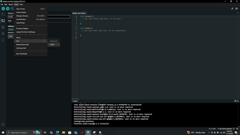Open the Debug sidebar icon
Viewport: 240px width, 135px height.
pyautogui.click(x=3, y=34)
